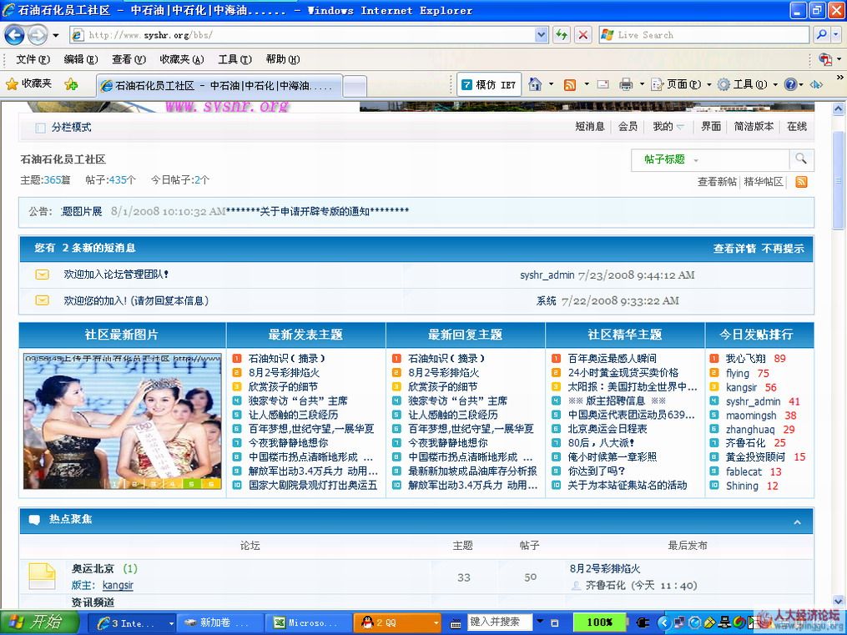Click the 100% zoom indicator in taskbar
Image resolution: width=847 pixels, height=635 pixels.
(600, 622)
